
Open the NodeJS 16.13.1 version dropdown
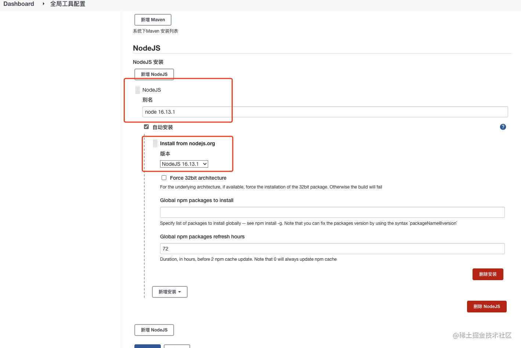pyautogui.click(x=184, y=164)
